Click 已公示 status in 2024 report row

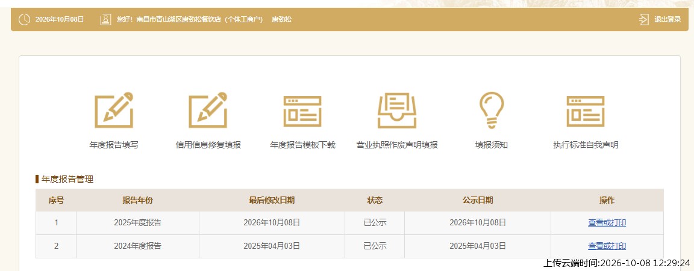tap(375, 246)
